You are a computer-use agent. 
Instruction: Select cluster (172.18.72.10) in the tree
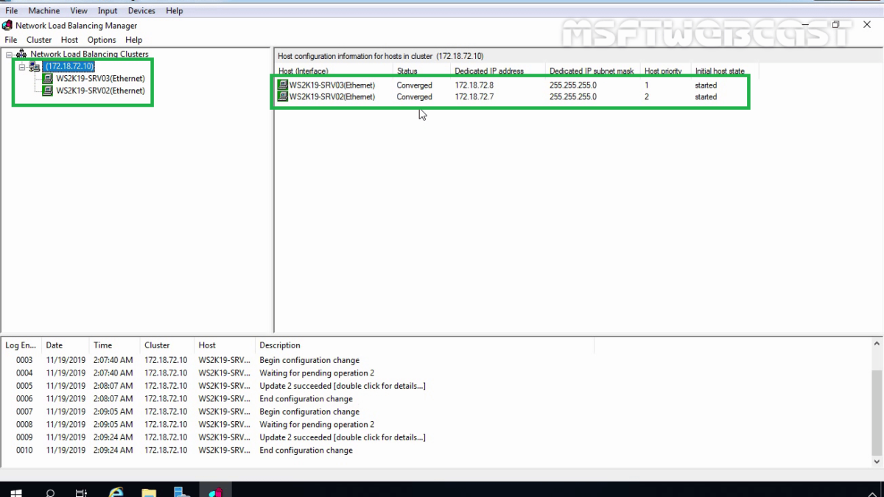tap(69, 66)
